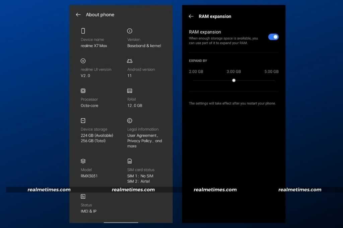Tap the 12.0 GB RAM entry

tap(135, 105)
